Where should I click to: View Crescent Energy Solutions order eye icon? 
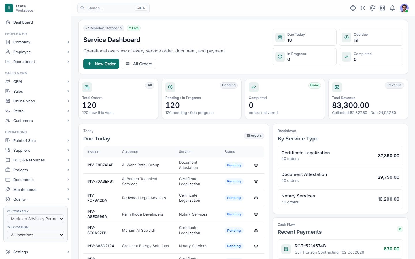point(256,246)
